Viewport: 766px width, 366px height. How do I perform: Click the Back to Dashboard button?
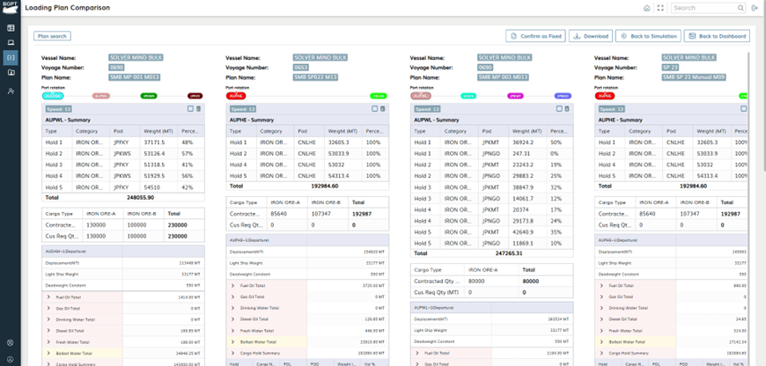point(717,36)
